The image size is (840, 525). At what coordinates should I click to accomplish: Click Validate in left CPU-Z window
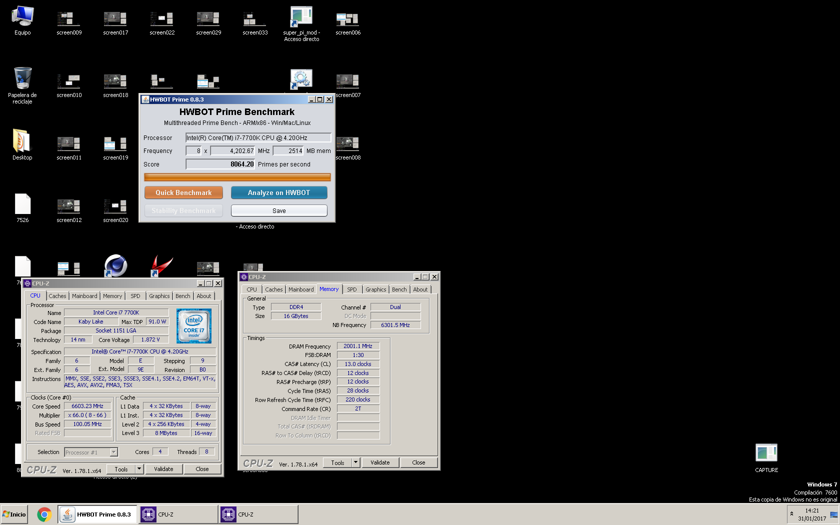point(163,469)
